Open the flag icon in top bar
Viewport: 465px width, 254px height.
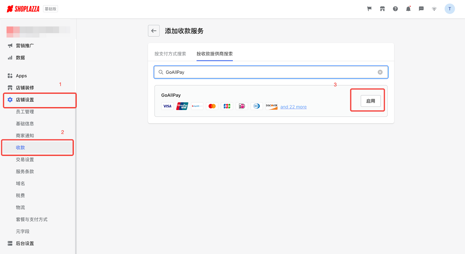point(369,9)
